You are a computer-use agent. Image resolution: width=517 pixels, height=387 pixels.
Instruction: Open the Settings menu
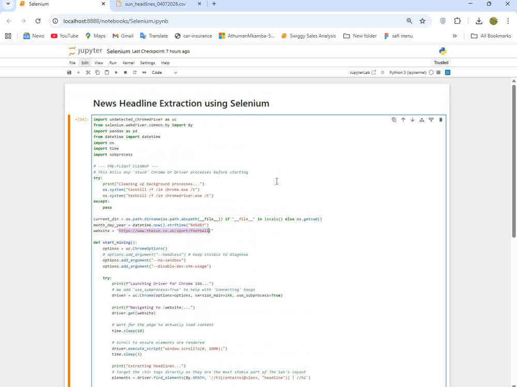[x=147, y=63]
